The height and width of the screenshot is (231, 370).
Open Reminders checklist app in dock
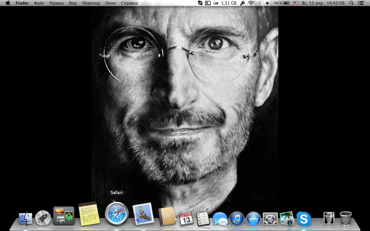203,218
